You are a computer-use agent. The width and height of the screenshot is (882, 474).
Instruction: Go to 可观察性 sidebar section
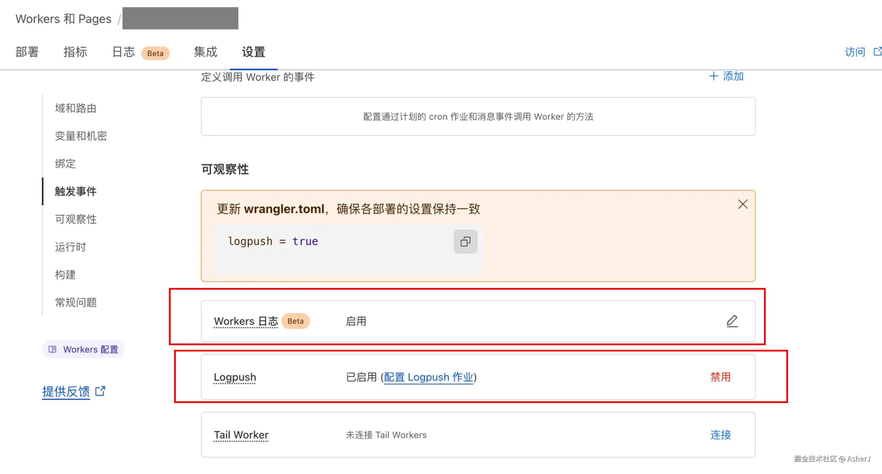(76, 219)
